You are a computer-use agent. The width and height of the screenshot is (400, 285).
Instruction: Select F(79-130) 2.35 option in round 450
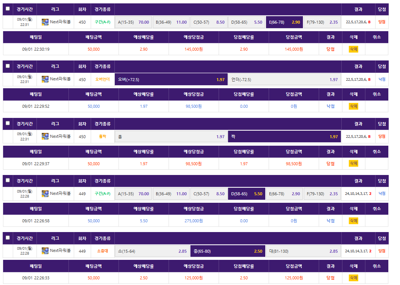pos(322,22)
